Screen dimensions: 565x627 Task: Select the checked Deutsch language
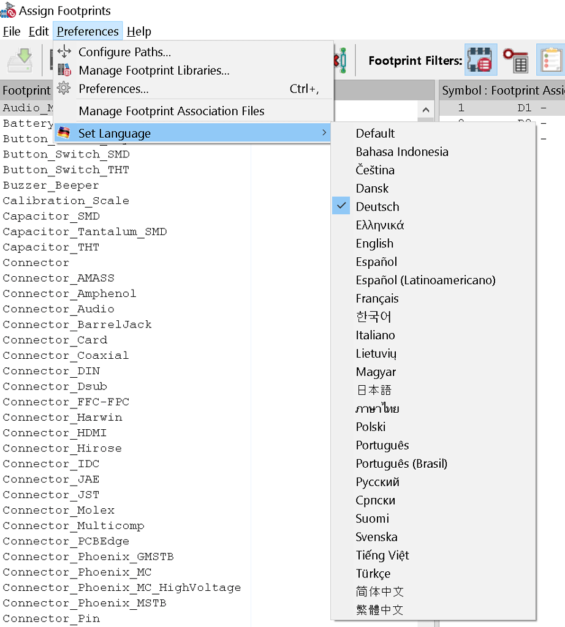tap(377, 206)
